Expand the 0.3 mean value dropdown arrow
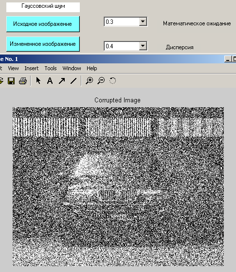The image size is (236, 272). click(143, 21)
